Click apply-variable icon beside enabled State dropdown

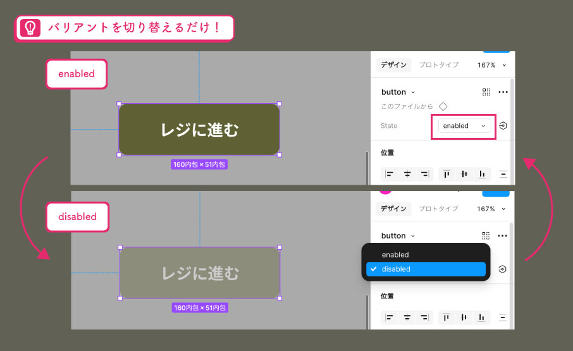point(503,126)
